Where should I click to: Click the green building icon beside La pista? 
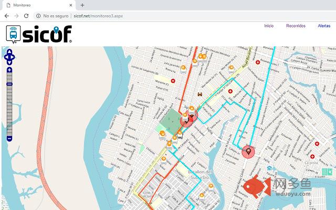tap(327, 172)
